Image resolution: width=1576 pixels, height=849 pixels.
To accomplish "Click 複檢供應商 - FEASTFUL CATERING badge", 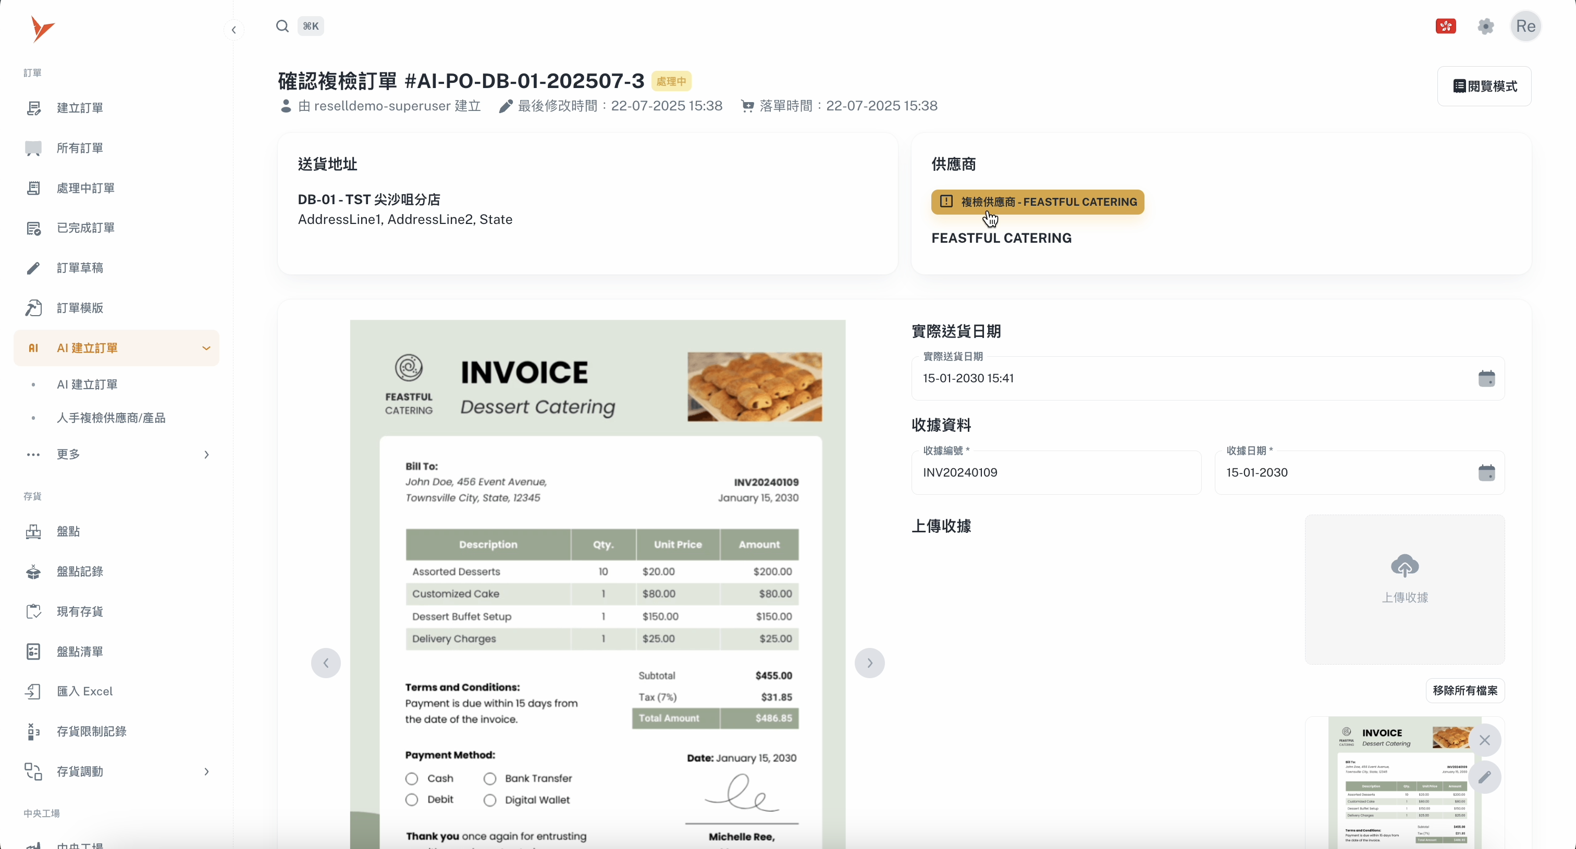I will pyautogui.click(x=1038, y=202).
